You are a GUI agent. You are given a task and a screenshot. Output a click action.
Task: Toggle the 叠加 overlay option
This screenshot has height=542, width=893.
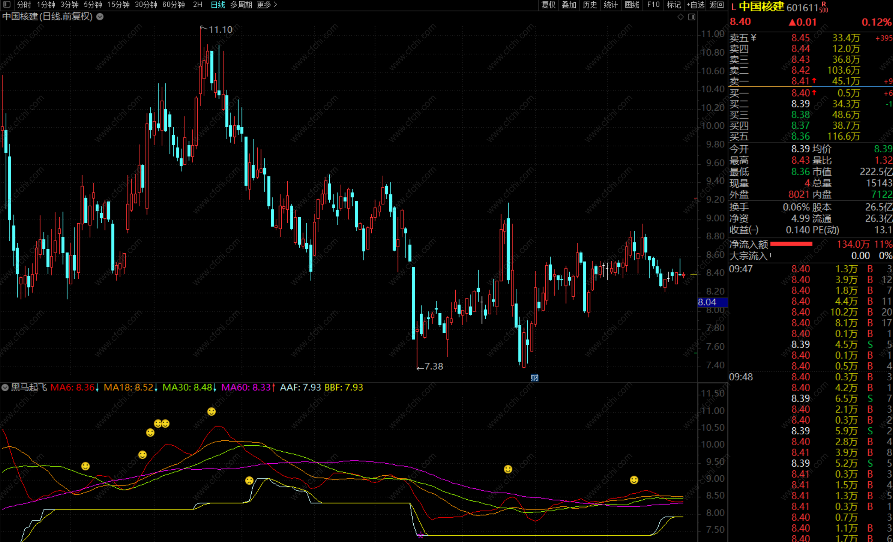(569, 5)
